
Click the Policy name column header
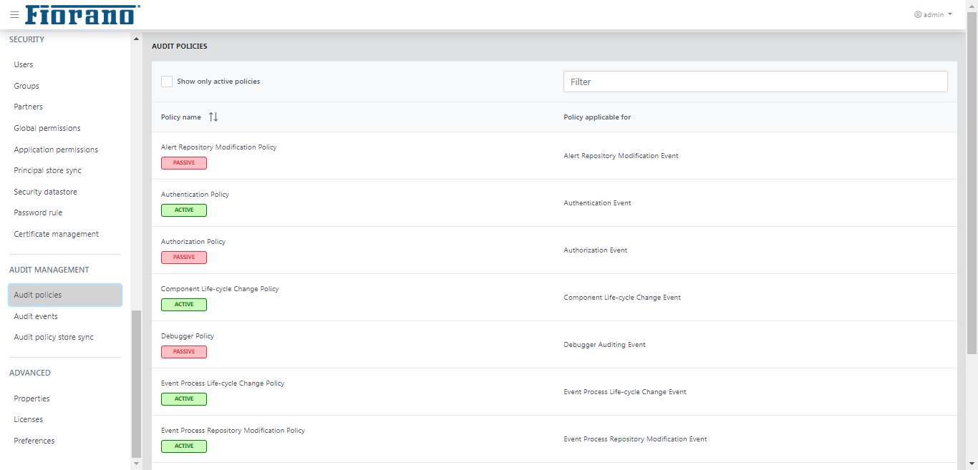point(181,117)
